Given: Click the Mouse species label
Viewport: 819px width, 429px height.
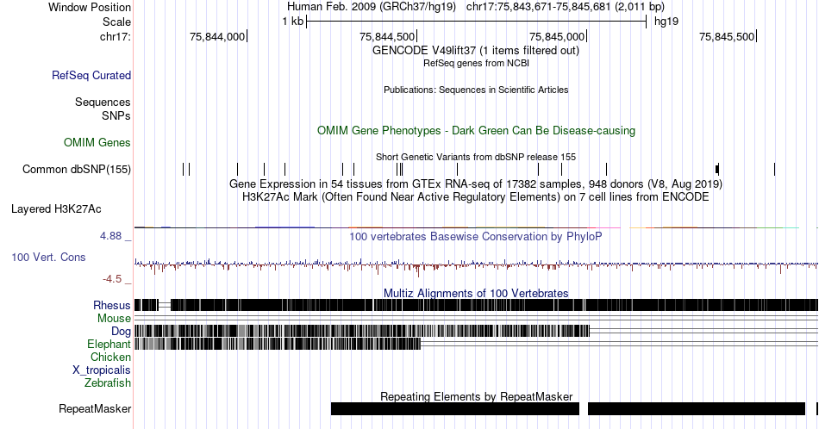Looking at the screenshot, I should 114,319.
